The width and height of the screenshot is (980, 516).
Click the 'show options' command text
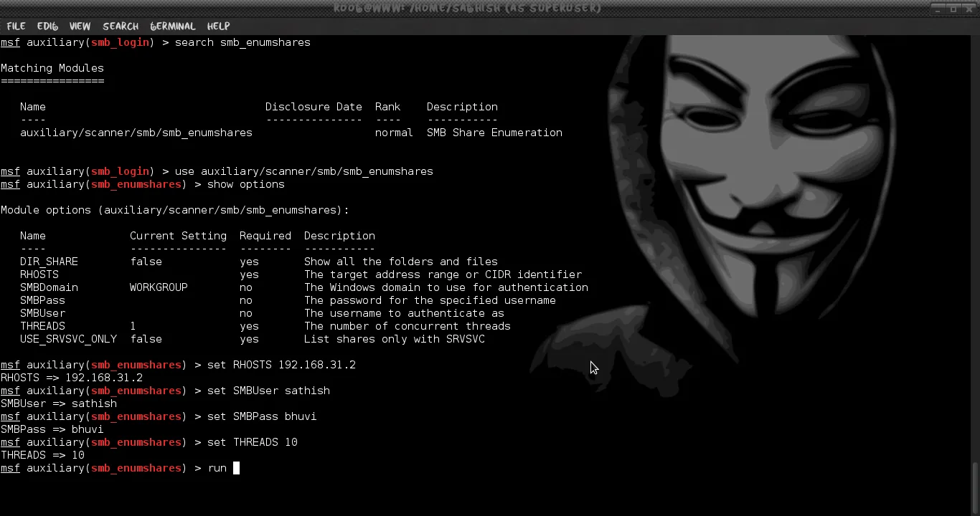coord(246,184)
